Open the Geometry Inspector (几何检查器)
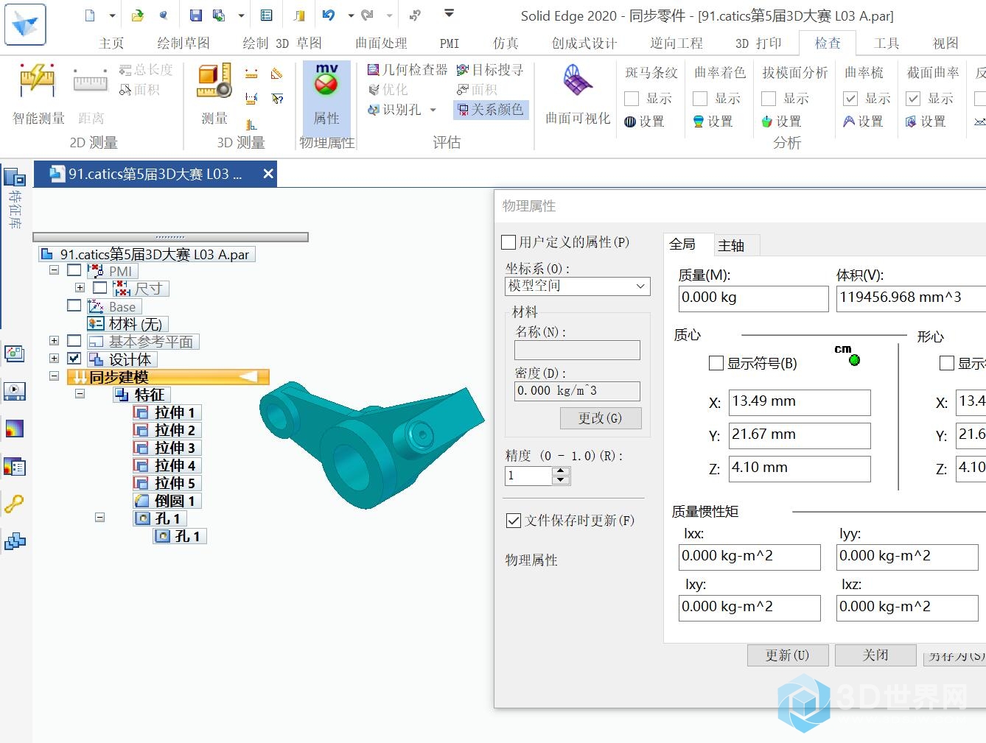986x743 pixels. pos(408,70)
